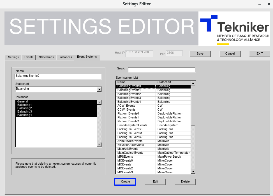This screenshot has height=196, width=273.
Task: Click Instances list scroll up arrow
Action: tap(99, 102)
